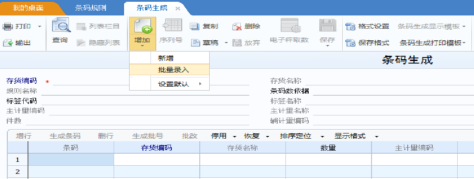Click the 保存格式 icon

click(351, 43)
